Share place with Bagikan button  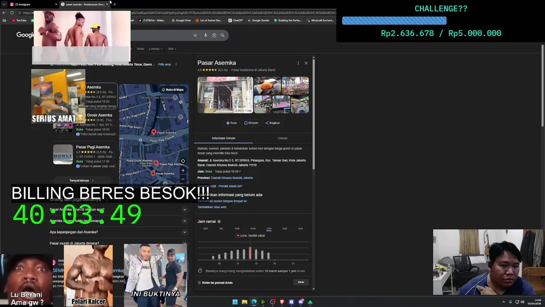272,123
